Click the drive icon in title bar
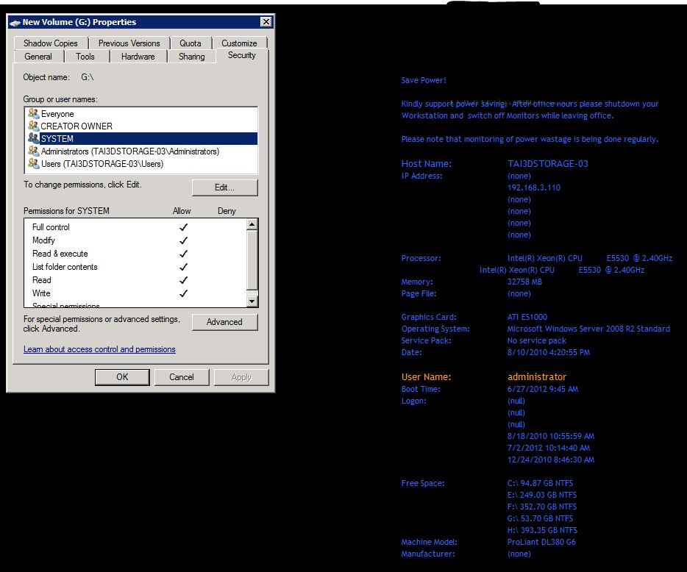This screenshot has height=572, width=687. tap(15, 22)
